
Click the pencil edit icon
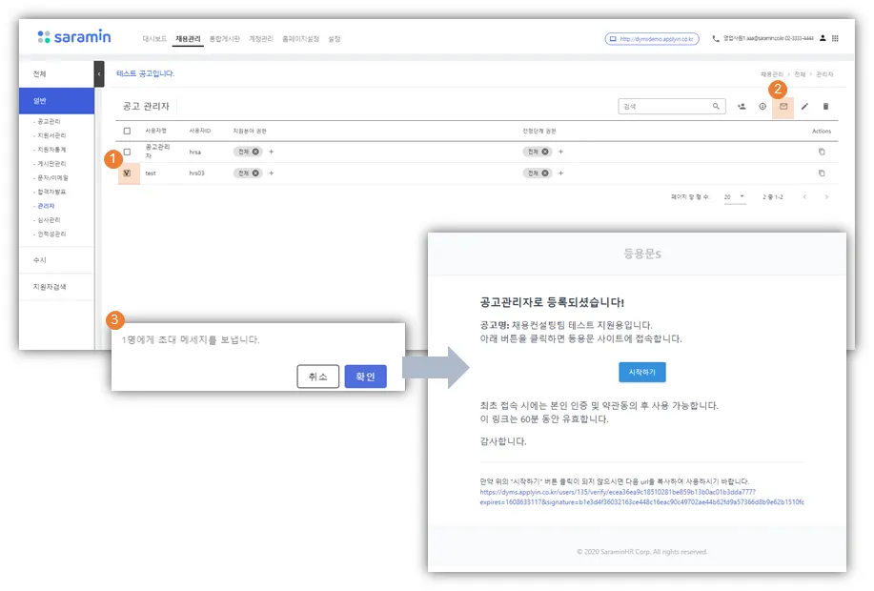tap(804, 107)
